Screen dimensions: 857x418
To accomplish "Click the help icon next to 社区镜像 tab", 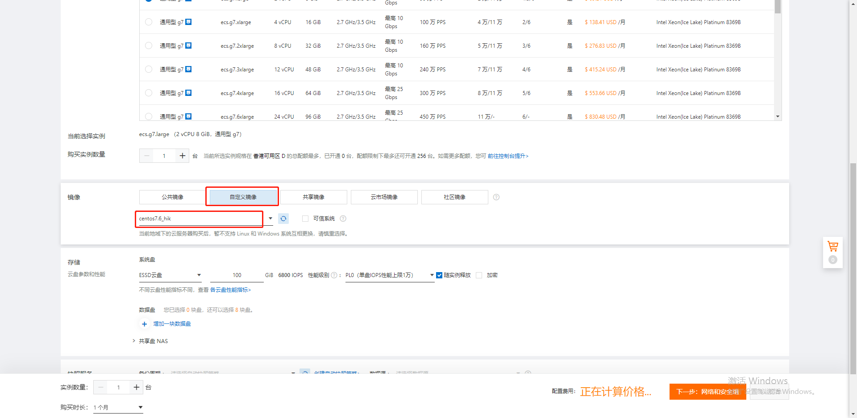I will pyautogui.click(x=496, y=197).
